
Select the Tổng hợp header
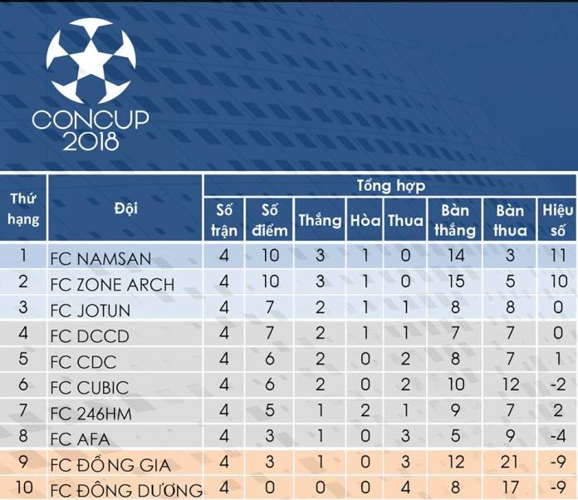point(390,185)
